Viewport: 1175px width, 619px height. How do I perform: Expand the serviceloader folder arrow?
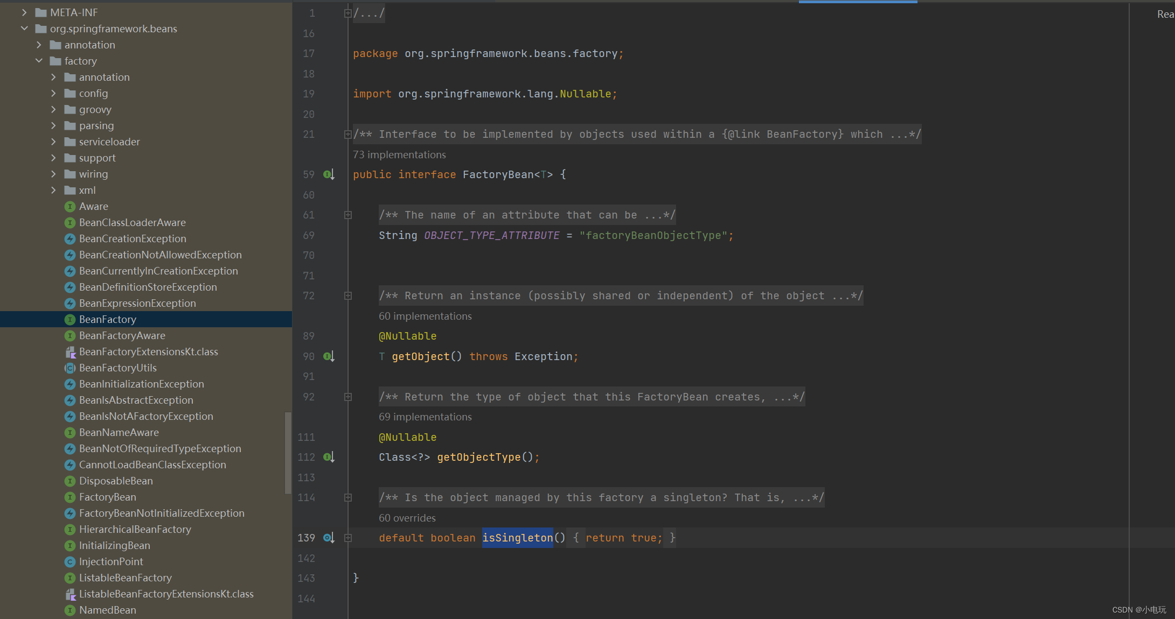(x=53, y=142)
